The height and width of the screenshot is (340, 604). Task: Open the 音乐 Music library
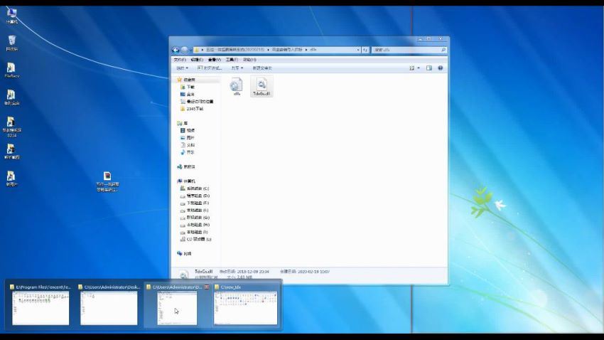pos(188,152)
